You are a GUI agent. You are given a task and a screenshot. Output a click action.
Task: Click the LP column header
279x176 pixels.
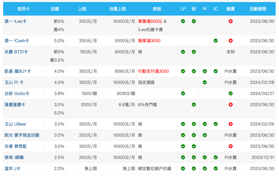(x=183, y=9)
